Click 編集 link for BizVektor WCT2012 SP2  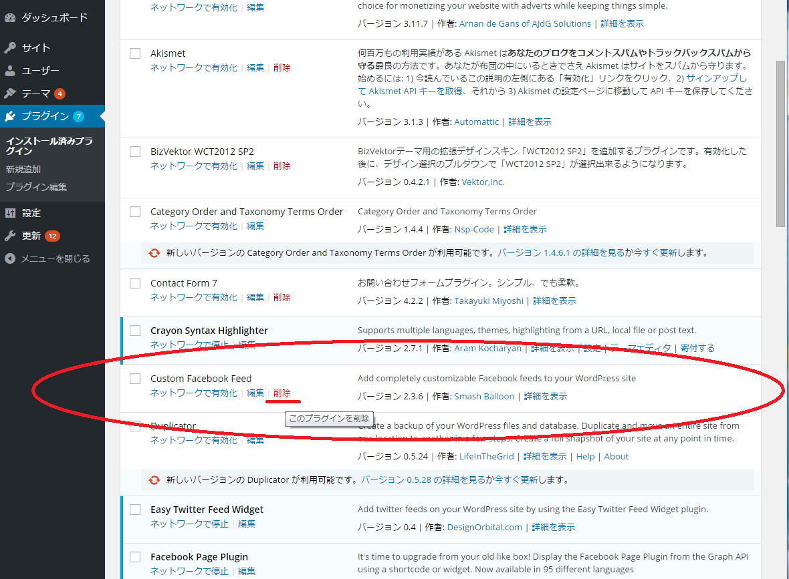click(255, 166)
